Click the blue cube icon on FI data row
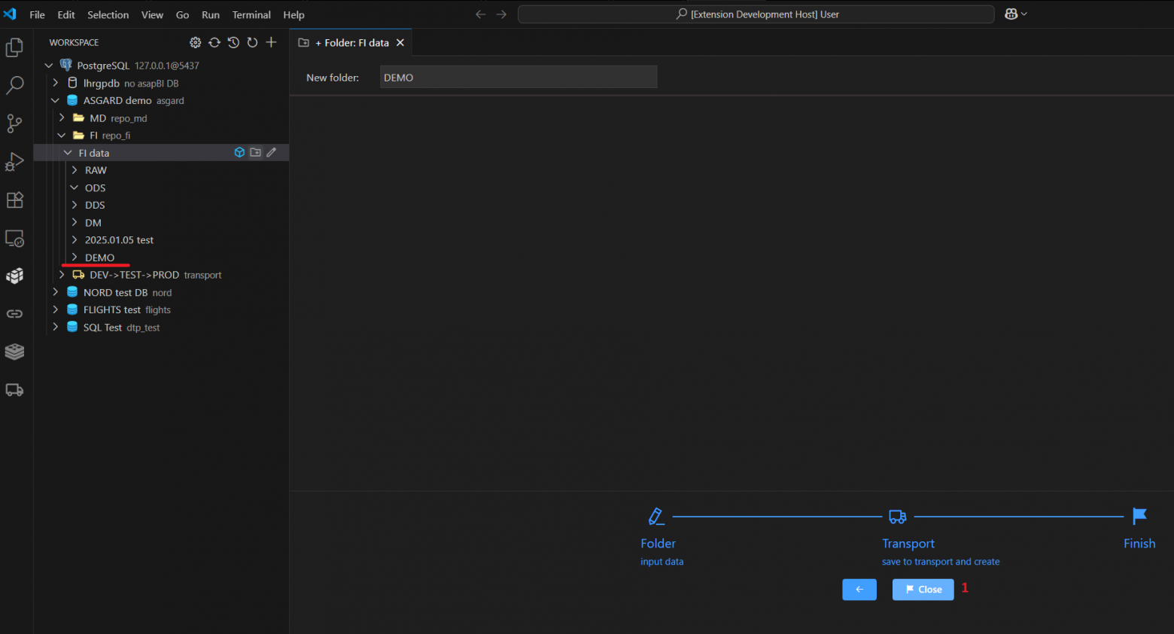The image size is (1174, 634). [239, 153]
